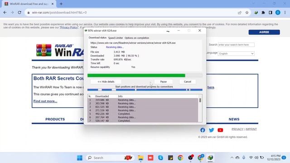Click the site search input field
This screenshot has height=163, width=290.
(236, 45)
